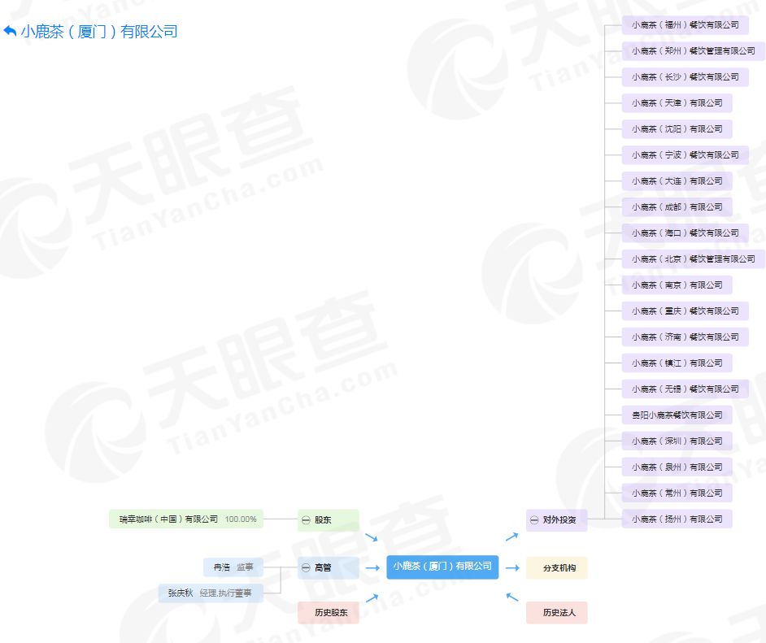The image size is (766, 643).
Task: Open 小鹿茶（成都）有限公司 node
Action: [677, 207]
